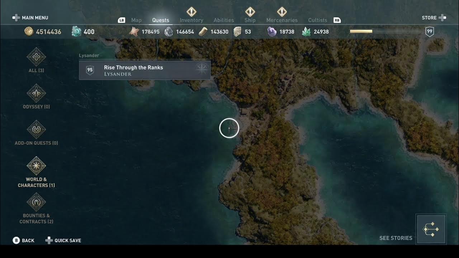Switch to the Ship tab
The image size is (459, 258).
(x=250, y=20)
